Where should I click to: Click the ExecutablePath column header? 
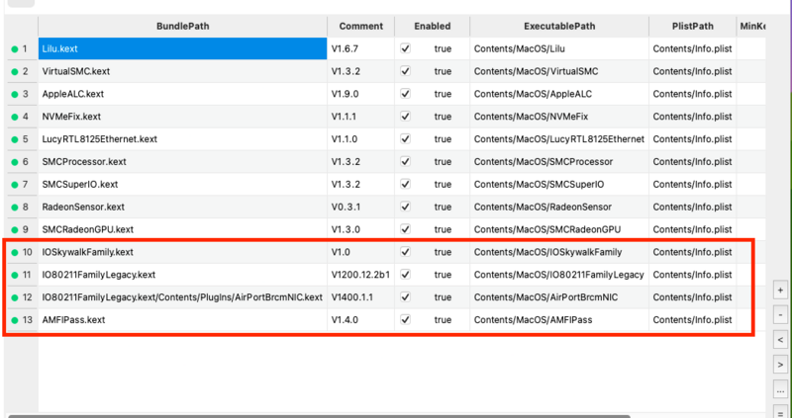point(559,27)
